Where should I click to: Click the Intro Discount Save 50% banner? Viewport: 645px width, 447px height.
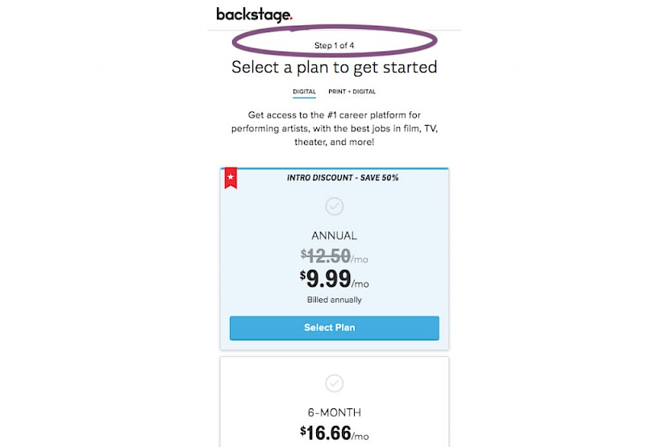point(343,177)
